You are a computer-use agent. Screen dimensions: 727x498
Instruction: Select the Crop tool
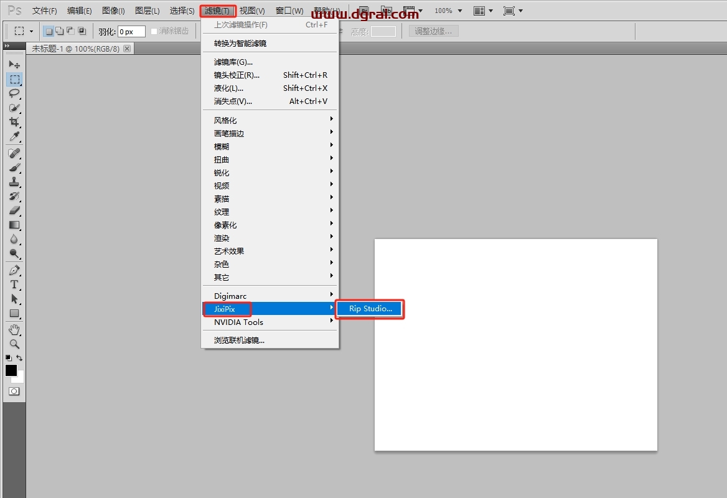tap(14, 122)
